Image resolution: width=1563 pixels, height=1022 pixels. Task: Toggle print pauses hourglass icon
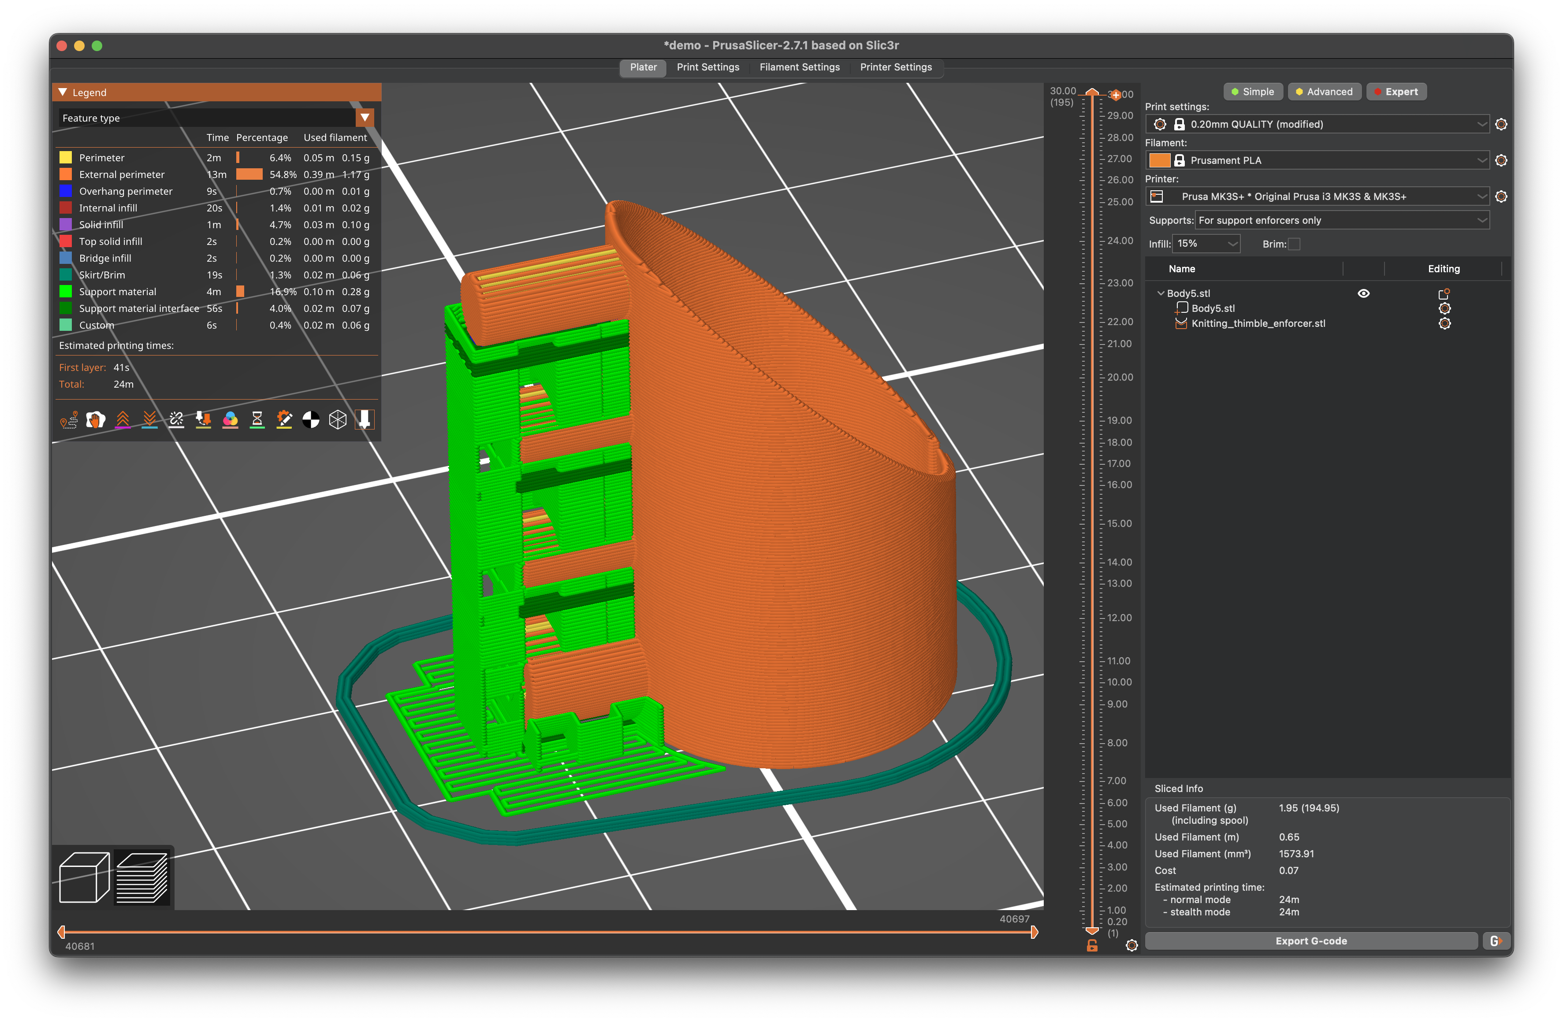[257, 420]
